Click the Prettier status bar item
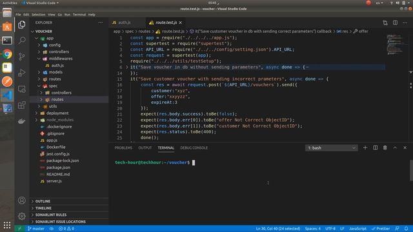The width and height of the screenshot is (413, 232). tap(381, 229)
